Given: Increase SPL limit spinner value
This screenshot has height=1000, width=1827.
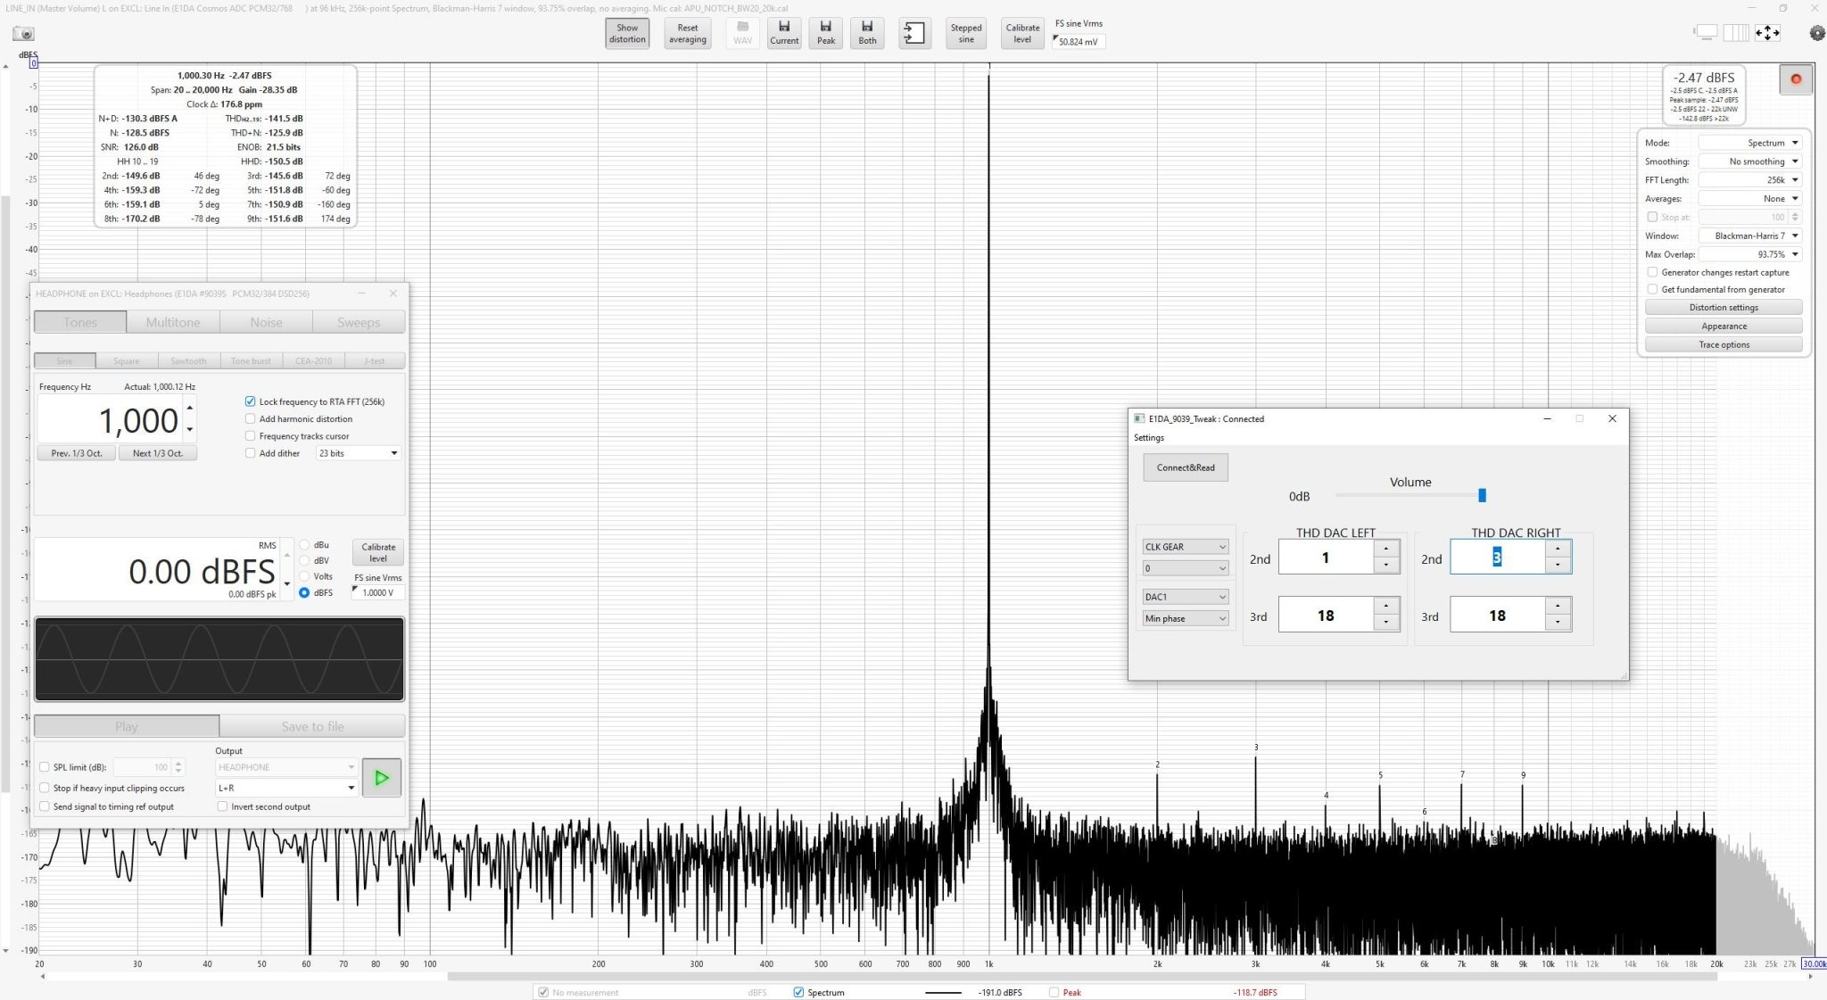Looking at the screenshot, I should click(178, 763).
